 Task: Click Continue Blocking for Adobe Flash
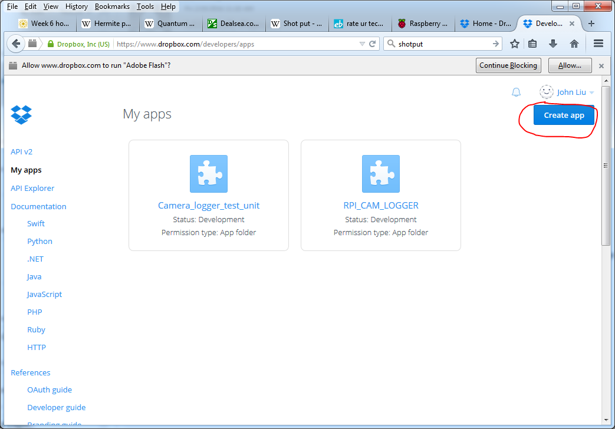pyautogui.click(x=508, y=65)
